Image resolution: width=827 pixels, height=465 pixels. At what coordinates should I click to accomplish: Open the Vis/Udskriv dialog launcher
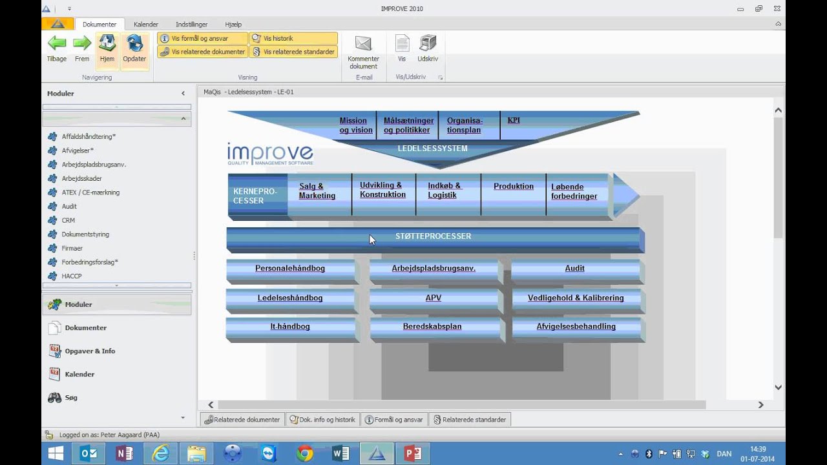[x=441, y=77]
